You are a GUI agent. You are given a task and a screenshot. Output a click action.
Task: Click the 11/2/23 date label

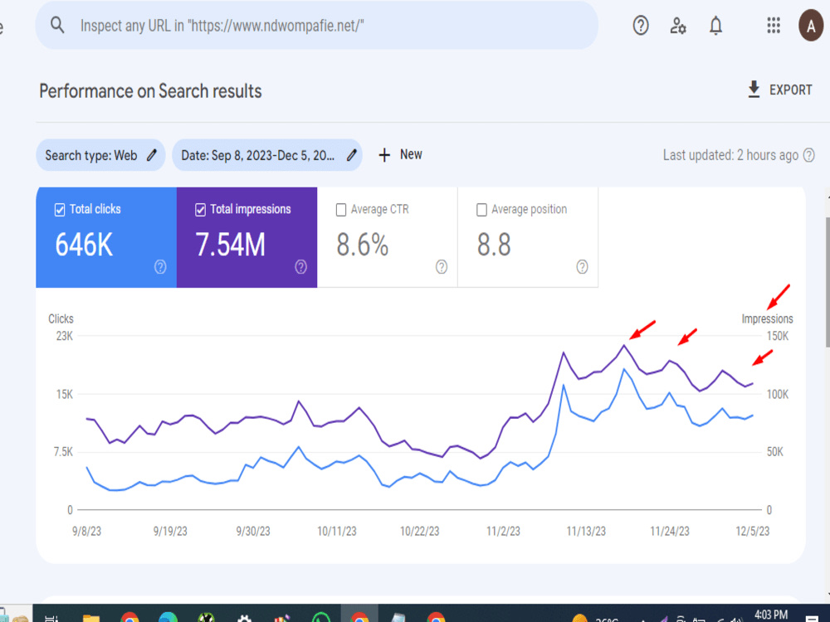tap(504, 531)
